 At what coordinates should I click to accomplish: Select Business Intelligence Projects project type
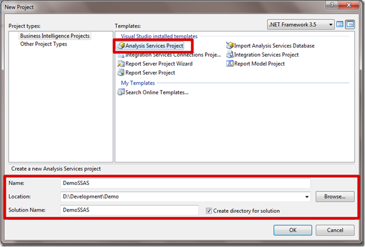[55, 36]
